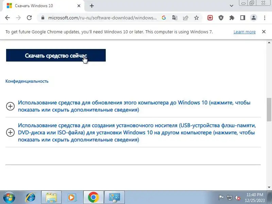Click the Google icon in address bar
The width and height of the screenshot is (272, 204).
click(x=164, y=18)
